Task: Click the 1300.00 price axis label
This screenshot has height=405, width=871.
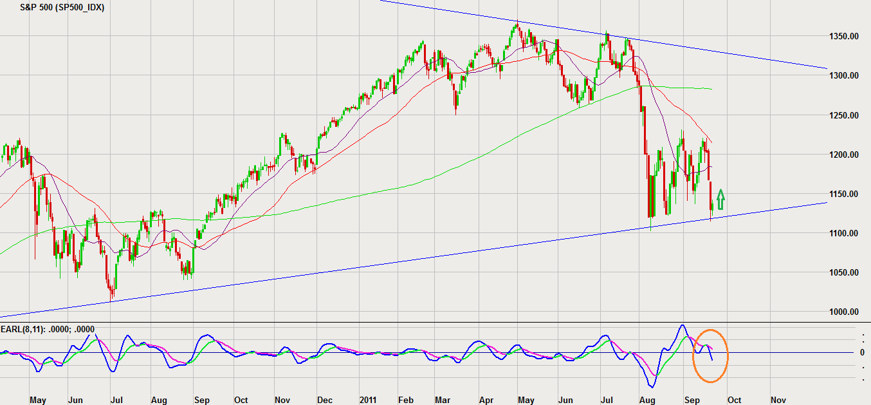Action: pos(845,76)
